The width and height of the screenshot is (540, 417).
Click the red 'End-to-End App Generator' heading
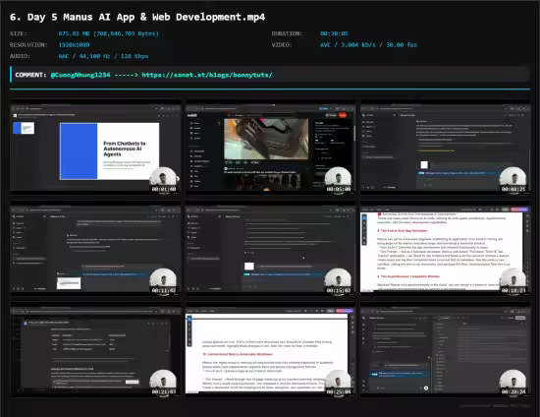[x=403, y=230]
